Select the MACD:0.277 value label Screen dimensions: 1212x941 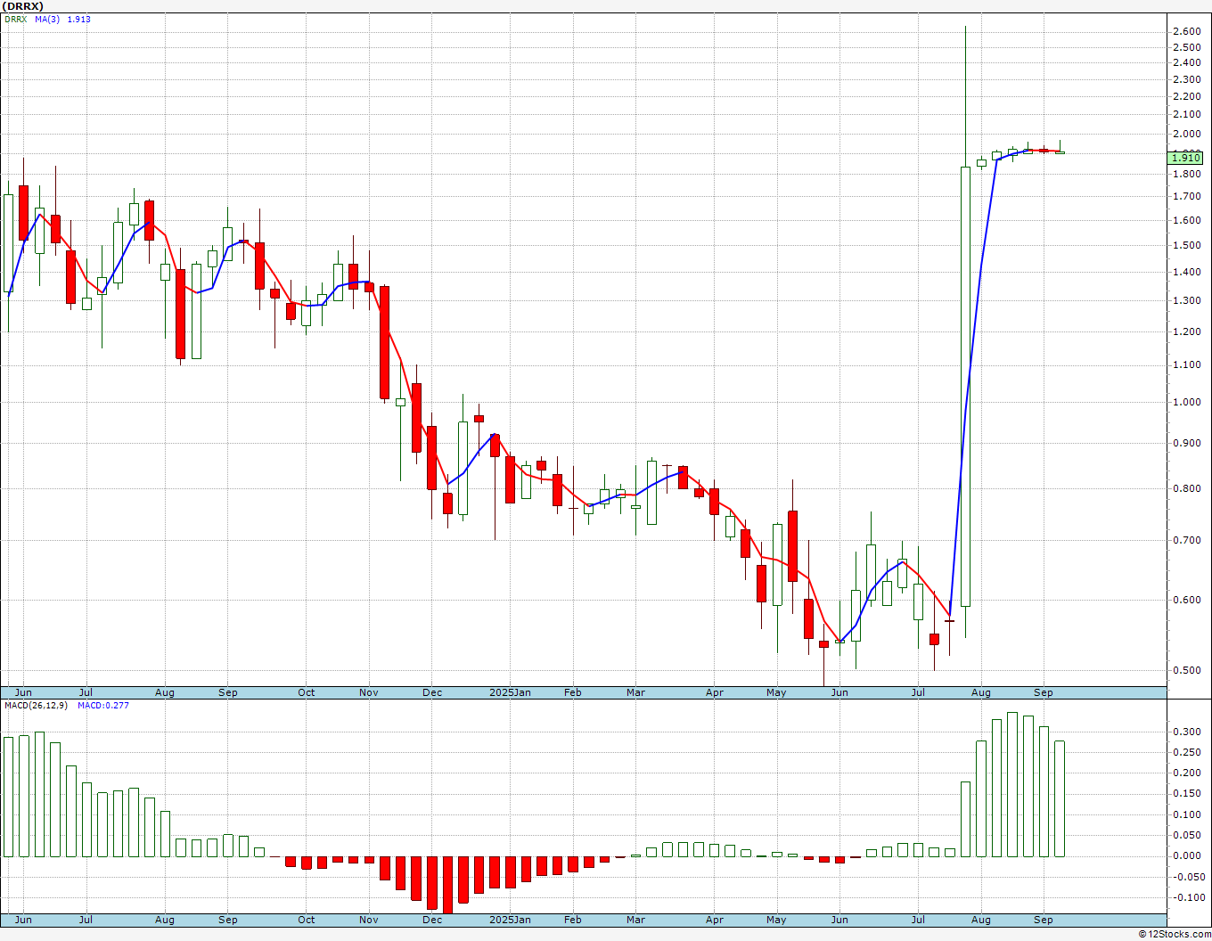tap(103, 706)
